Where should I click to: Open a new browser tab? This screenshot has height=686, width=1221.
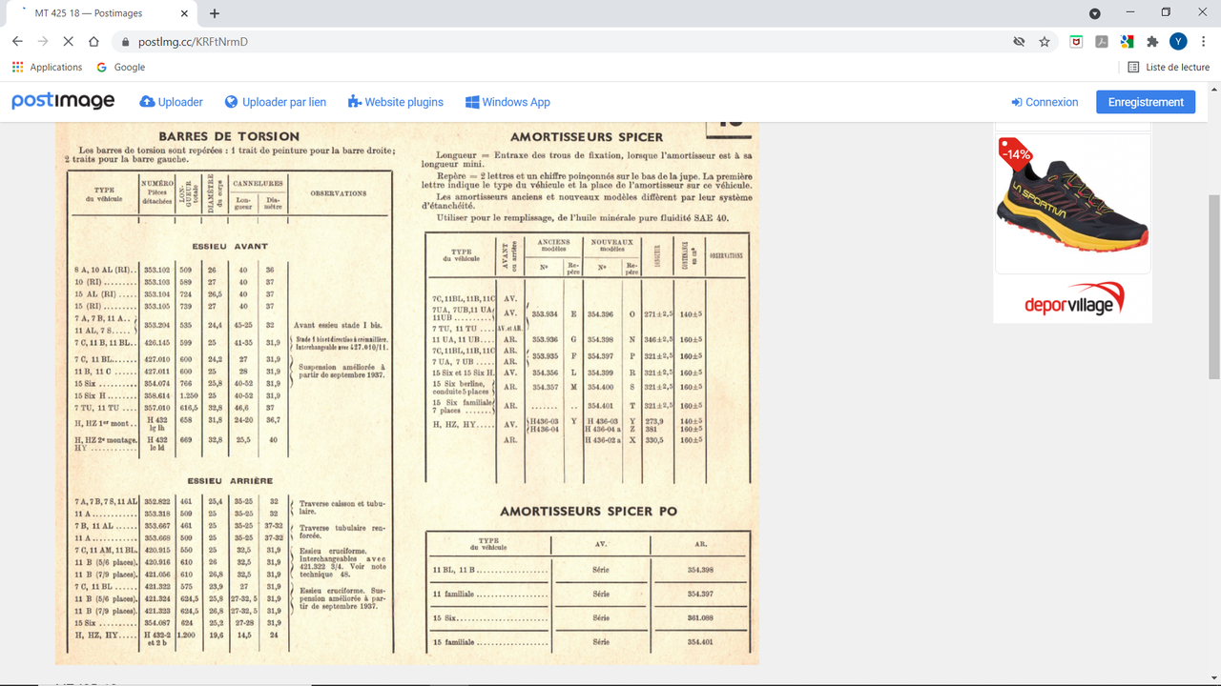point(215,13)
